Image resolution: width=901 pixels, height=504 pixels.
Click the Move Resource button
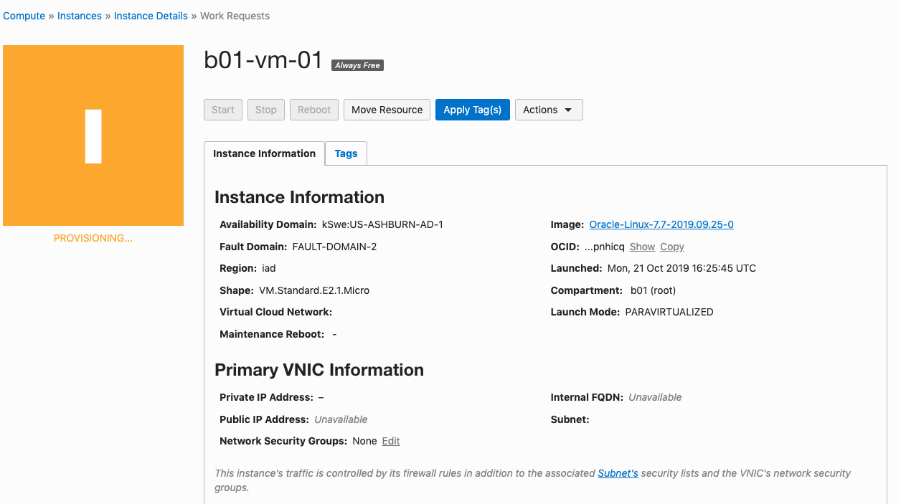[387, 109]
